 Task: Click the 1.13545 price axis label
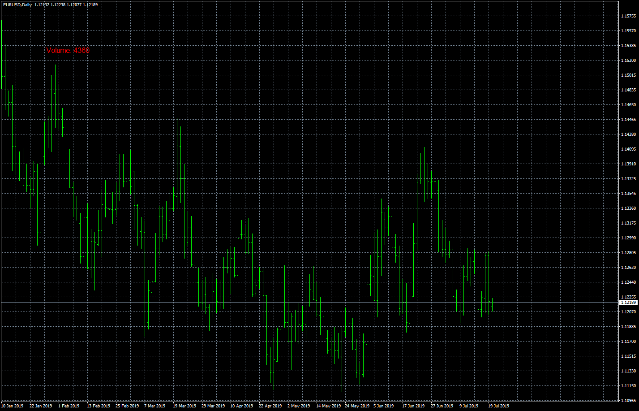coord(628,194)
